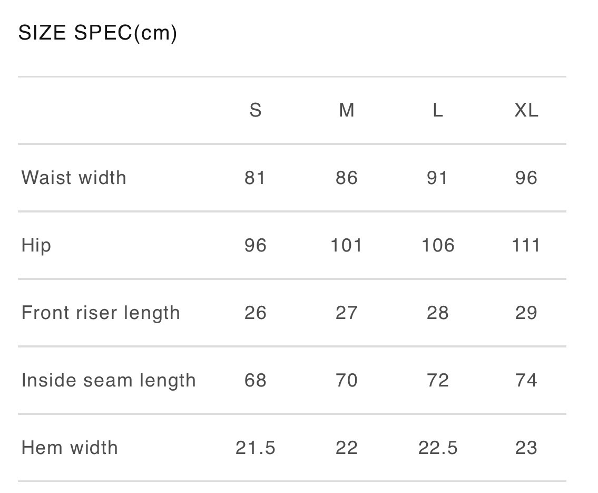Viewport: 598px width, 493px height.
Task: Select Hem width 21.5 for size S
Action: click(x=256, y=448)
